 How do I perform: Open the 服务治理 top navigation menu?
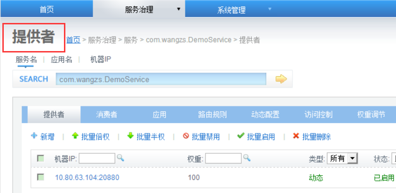(x=139, y=9)
